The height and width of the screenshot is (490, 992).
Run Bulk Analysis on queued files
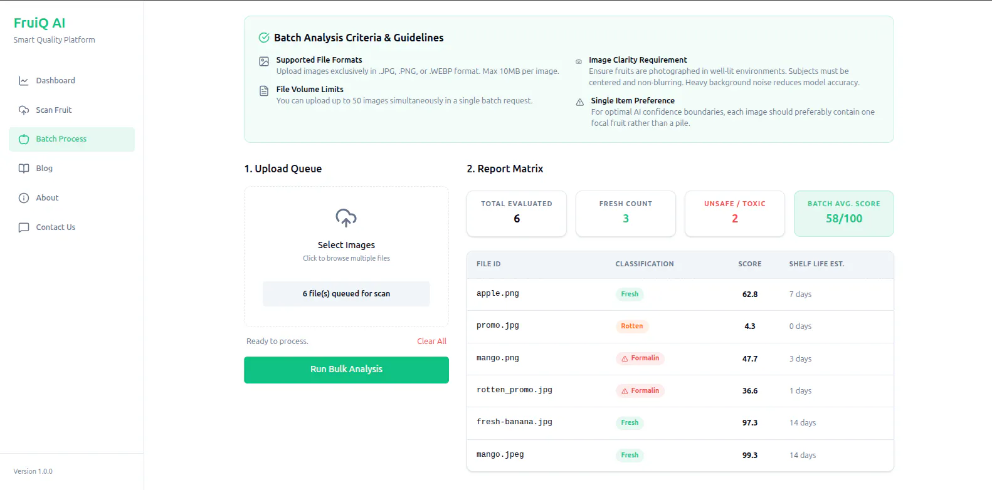click(x=346, y=370)
